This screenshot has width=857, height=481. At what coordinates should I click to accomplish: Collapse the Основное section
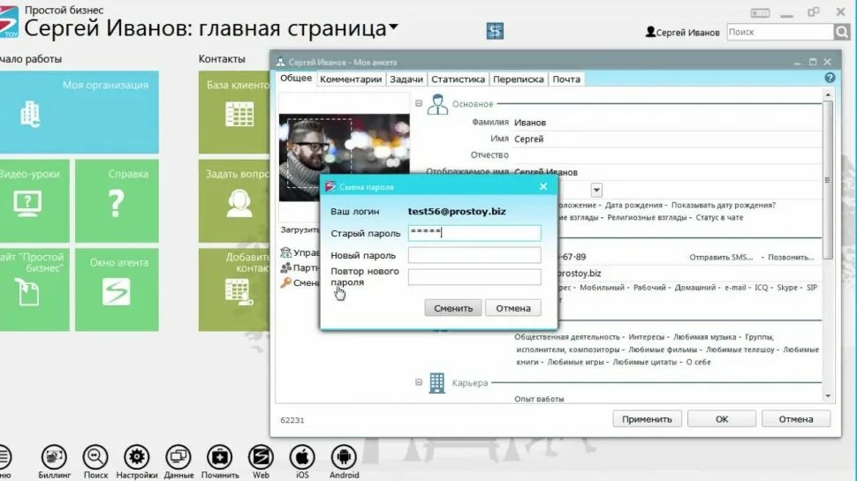point(419,103)
